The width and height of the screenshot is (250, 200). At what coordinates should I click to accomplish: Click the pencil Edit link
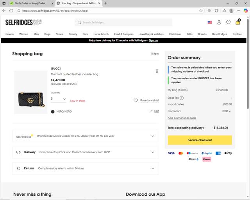pyautogui.click(x=154, y=111)
